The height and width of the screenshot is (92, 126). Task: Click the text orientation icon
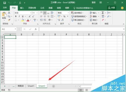tap(50, 20)
